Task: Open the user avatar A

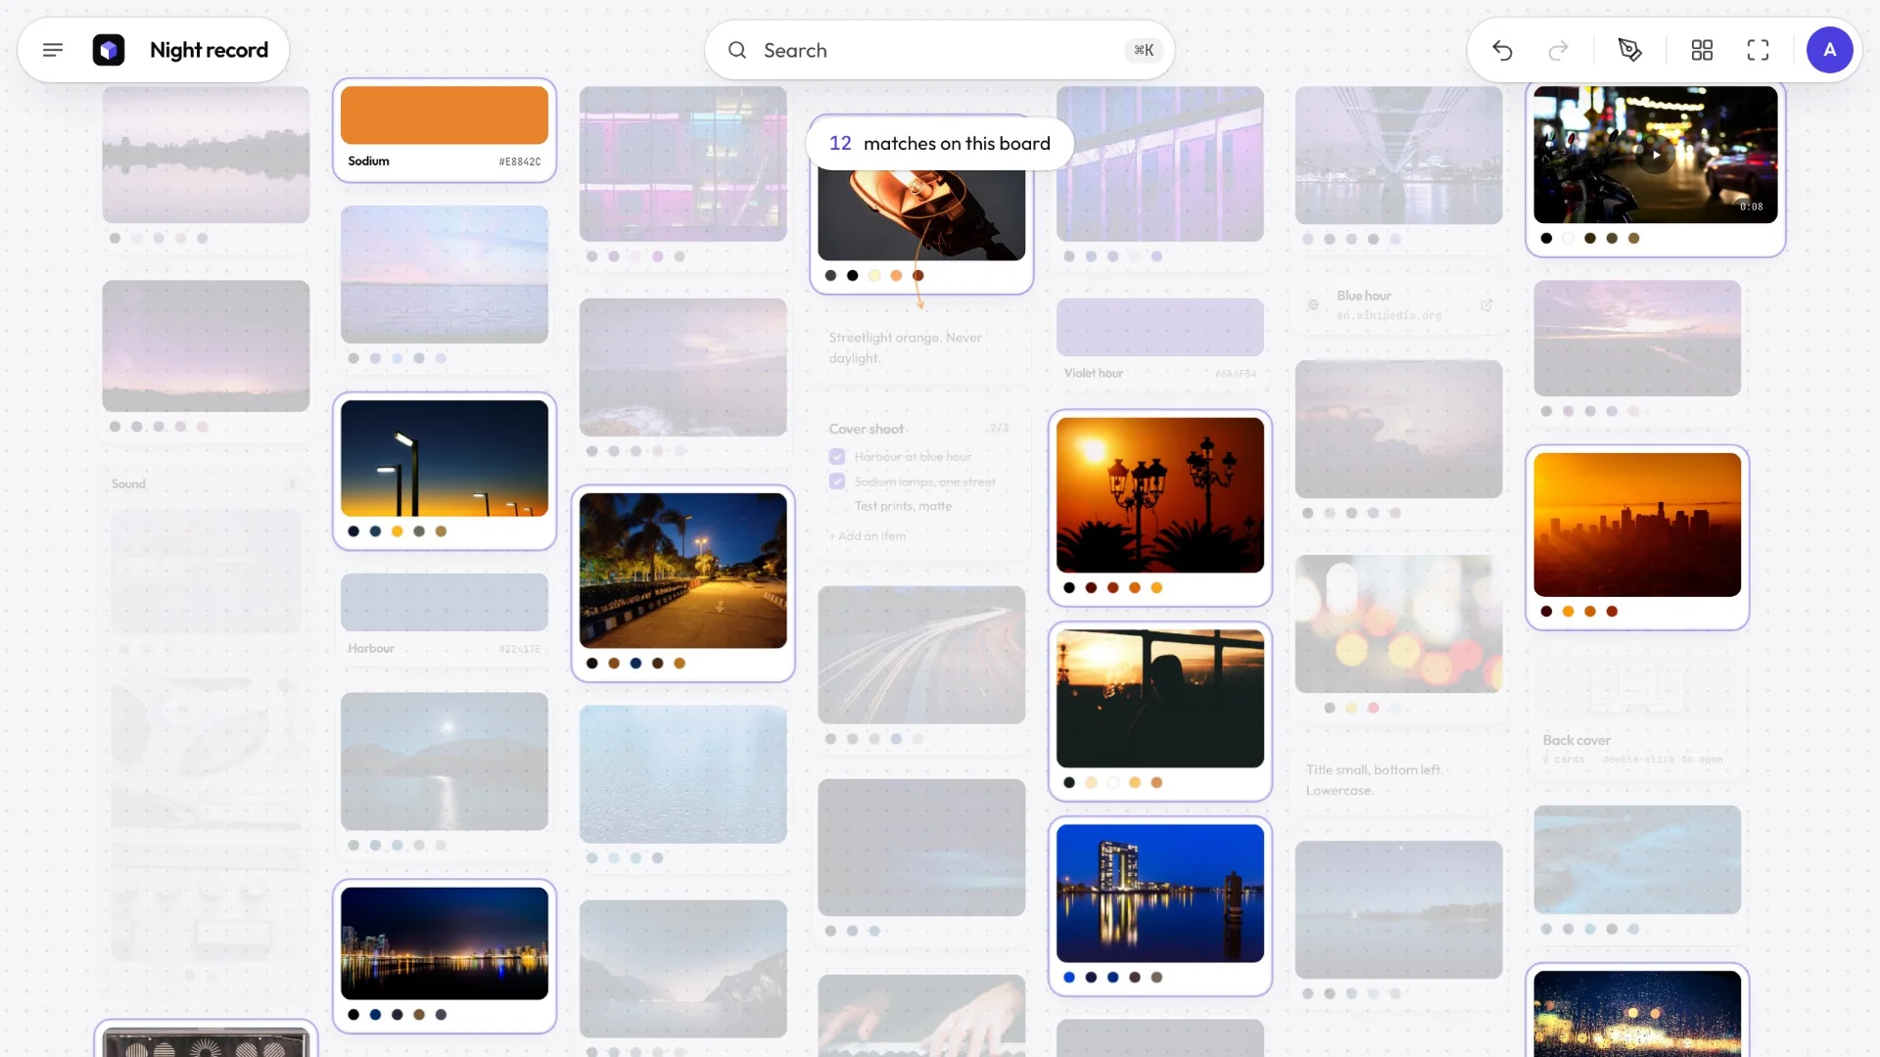Action: [1829, 50]
